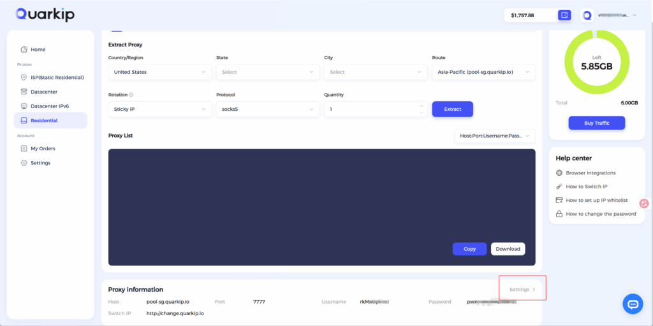Expand the Route dropdown for Asia-Pacific
This screenshot has height=326, width=653.
(483, 72)
